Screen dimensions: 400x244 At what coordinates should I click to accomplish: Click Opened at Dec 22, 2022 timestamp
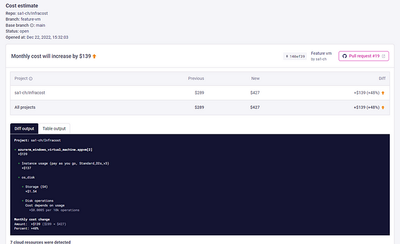coord(37,37)
